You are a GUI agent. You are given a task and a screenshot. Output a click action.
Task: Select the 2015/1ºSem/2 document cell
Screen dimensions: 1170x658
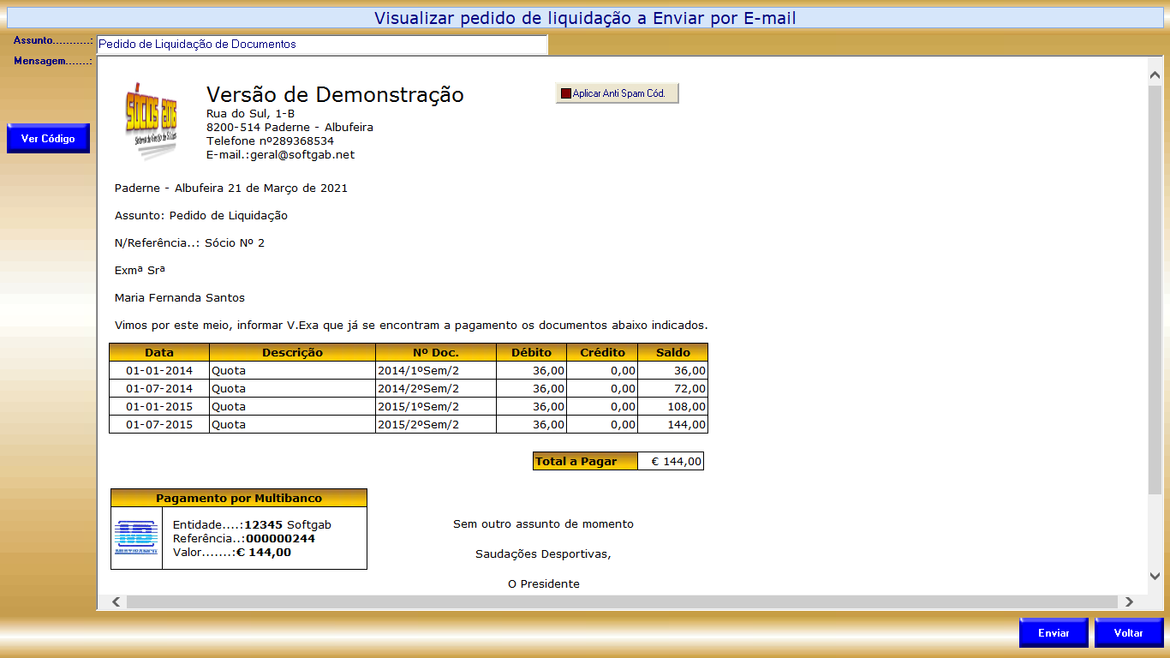click(x=419, y=407)
